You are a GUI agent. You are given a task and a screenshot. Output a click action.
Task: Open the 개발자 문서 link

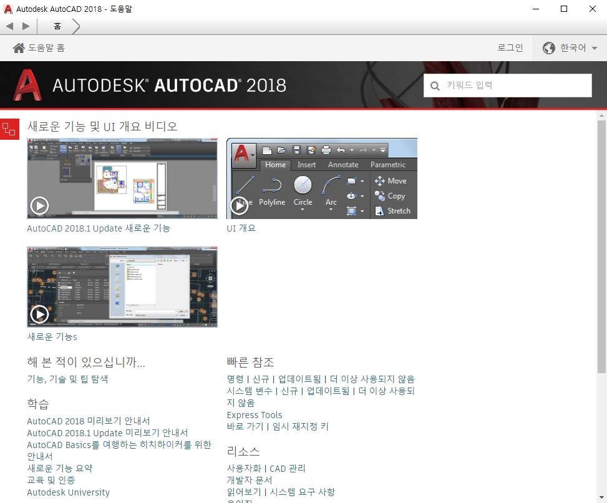coord(250,480)
